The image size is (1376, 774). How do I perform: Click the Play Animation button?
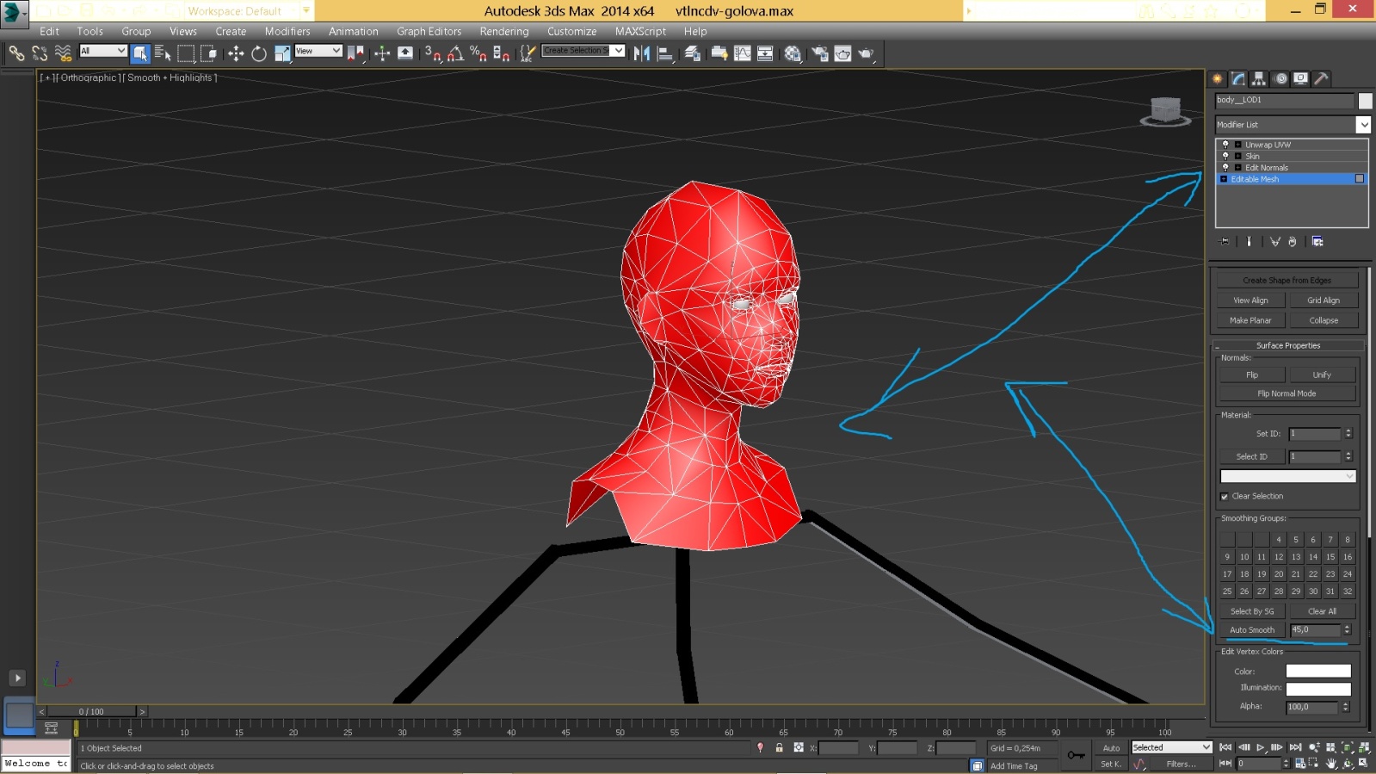(1261, 747)
